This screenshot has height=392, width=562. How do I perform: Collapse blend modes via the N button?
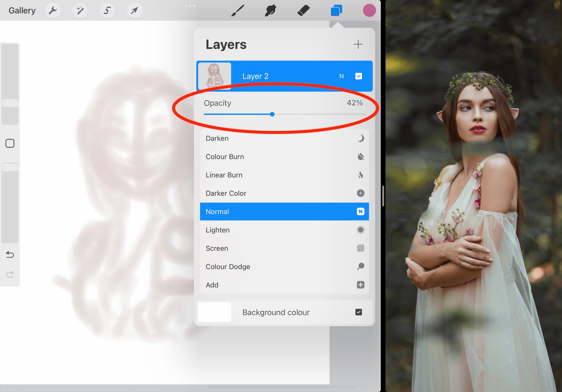point(341,76)
